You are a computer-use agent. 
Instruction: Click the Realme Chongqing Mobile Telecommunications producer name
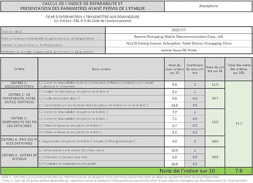[x=179, y=37]
